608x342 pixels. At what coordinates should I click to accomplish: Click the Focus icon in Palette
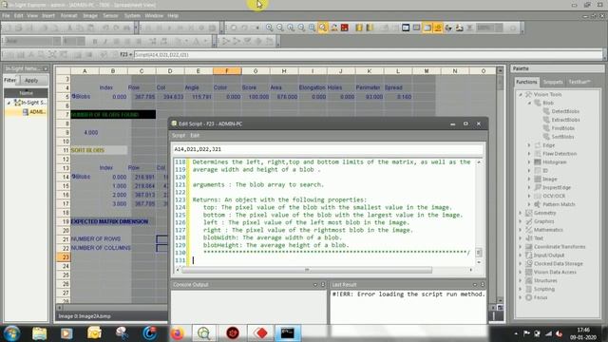click(x=528, y=297)
